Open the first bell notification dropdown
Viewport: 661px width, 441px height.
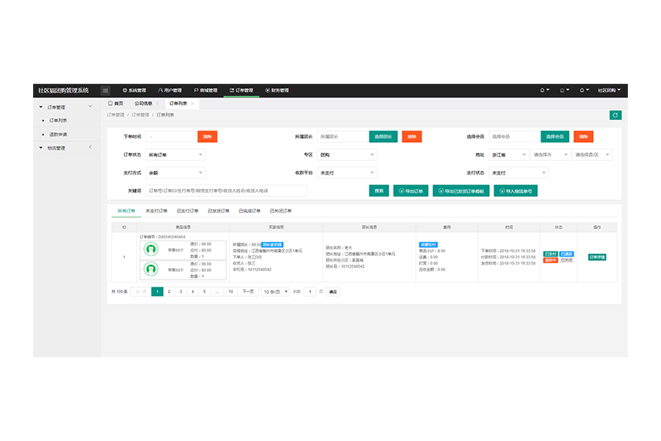point(544,90)
